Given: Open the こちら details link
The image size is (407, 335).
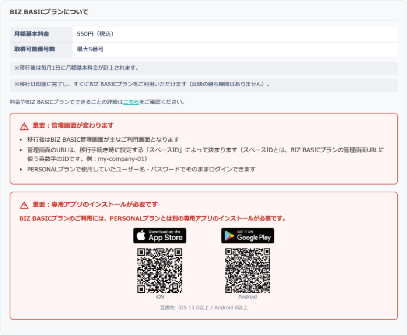Looking at the screenshot, I should click(131, 102).
